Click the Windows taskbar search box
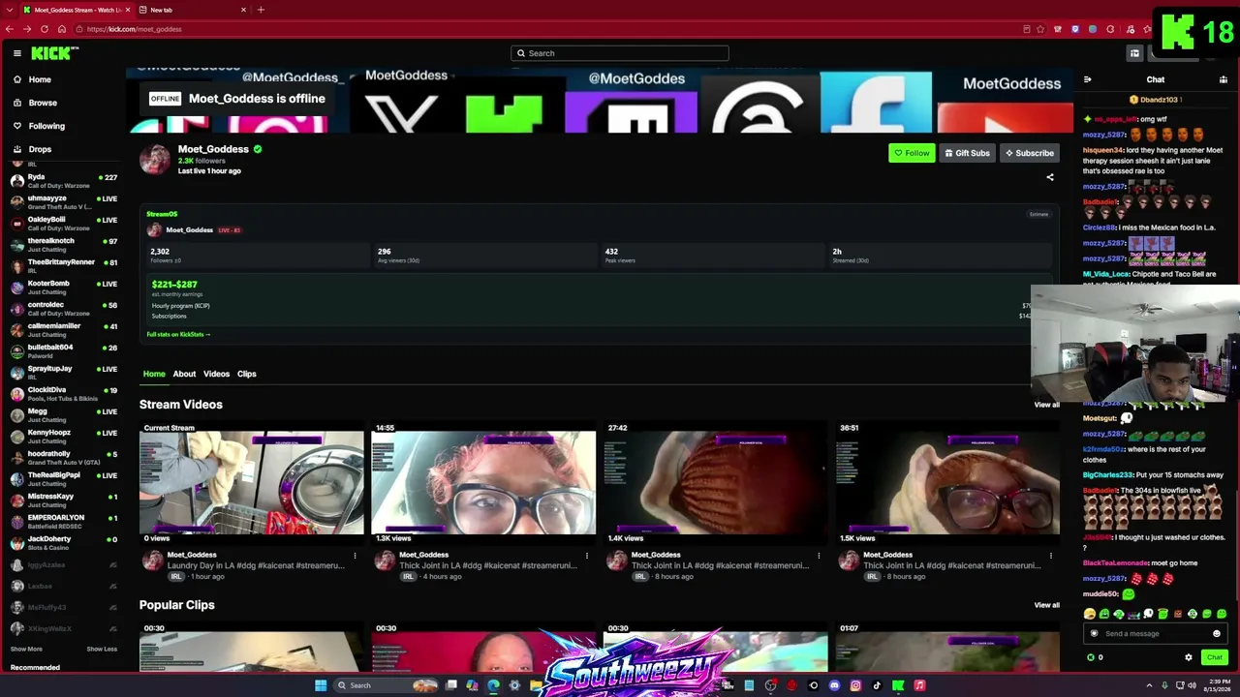This screenshot has height=697, width=1240. (x=385, y=685)
